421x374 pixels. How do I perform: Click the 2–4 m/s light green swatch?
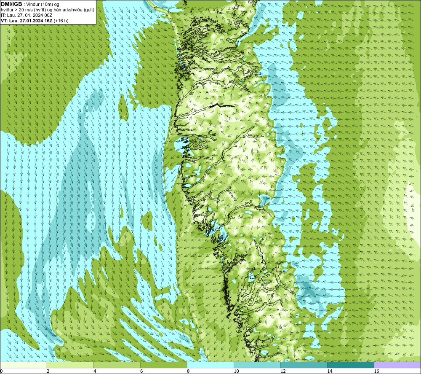tap(70, 365)
